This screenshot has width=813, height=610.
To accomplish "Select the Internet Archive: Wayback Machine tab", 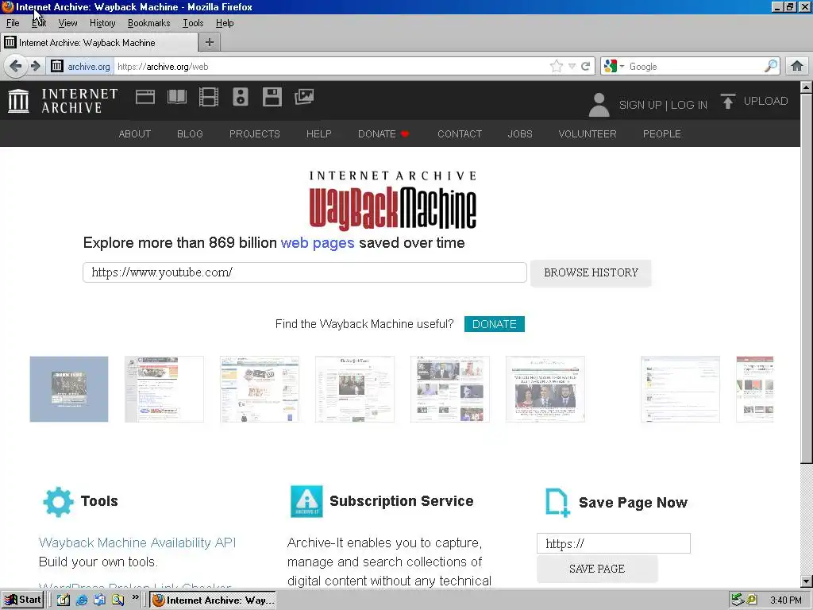I will [99, 43].
